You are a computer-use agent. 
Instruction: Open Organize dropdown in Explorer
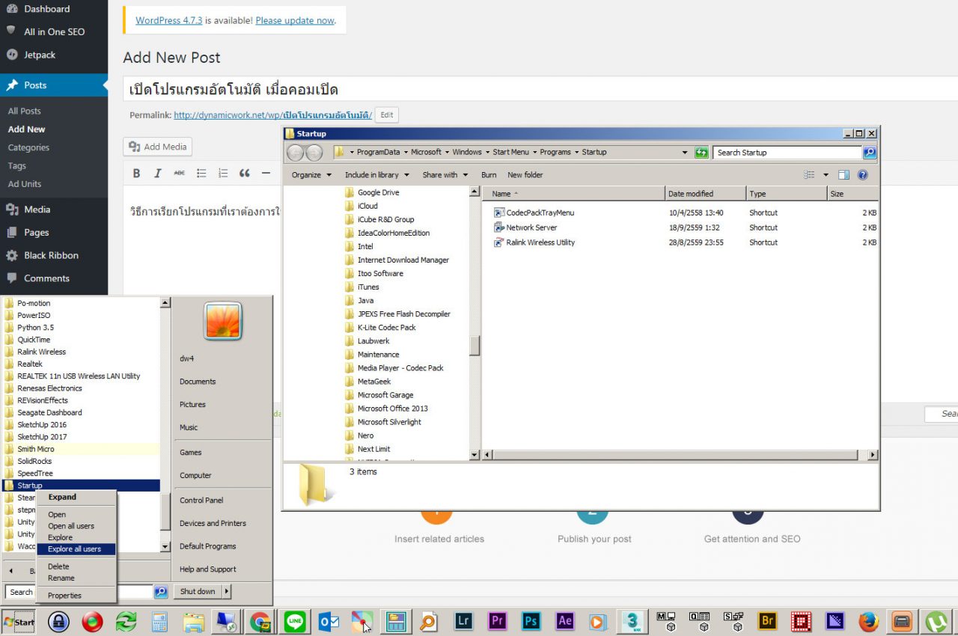[x=311, y=175]
